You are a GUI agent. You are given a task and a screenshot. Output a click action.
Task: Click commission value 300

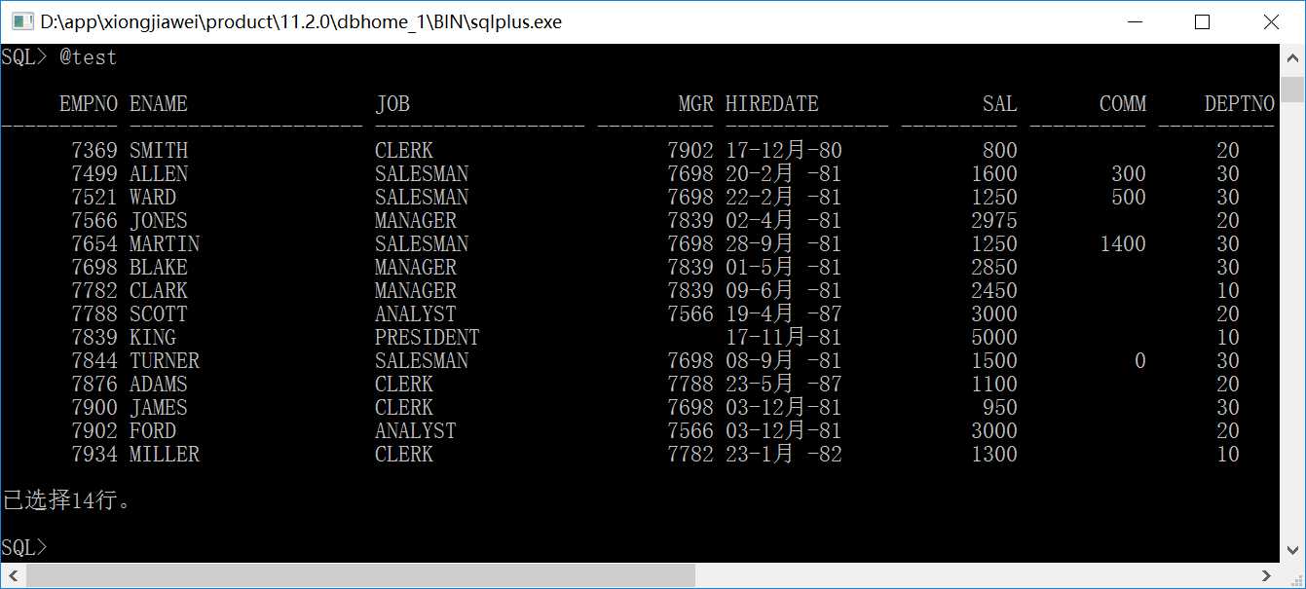1129,174
